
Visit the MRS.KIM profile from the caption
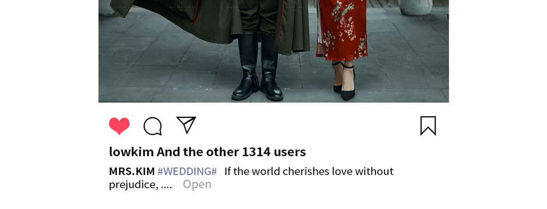tap(132, 171)
